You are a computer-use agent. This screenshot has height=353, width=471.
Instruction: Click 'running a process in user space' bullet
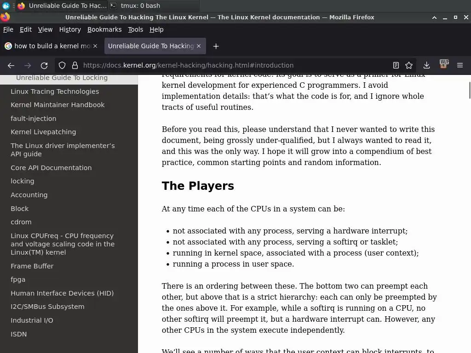233,264
